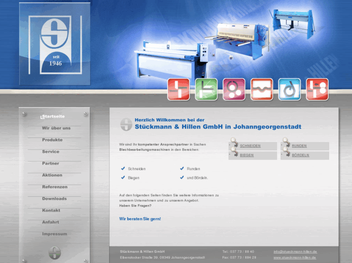Click the www.stueckmann-hillen.de website link
352x263 pixels.
coord(295,258)
